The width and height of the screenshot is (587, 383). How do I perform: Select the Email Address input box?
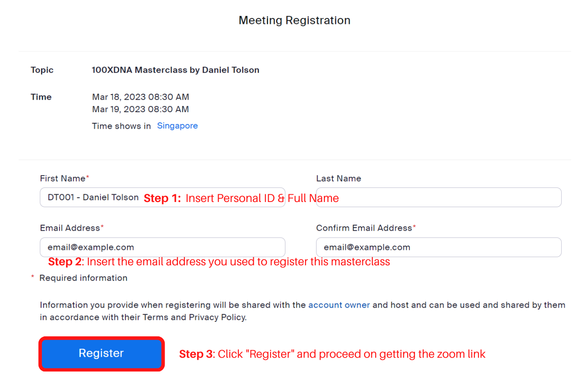pos(162,247)
